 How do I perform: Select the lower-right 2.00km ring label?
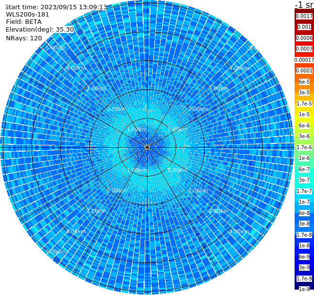[198, 191]
